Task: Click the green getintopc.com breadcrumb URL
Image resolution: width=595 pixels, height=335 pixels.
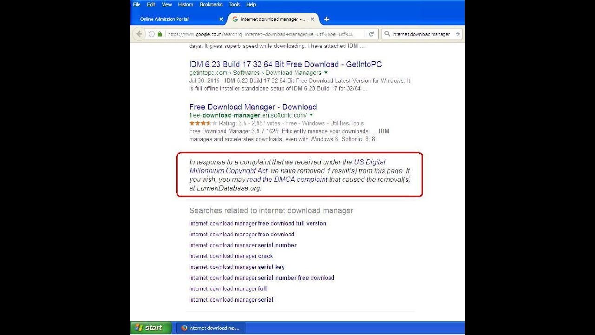Action: [255, 73]
